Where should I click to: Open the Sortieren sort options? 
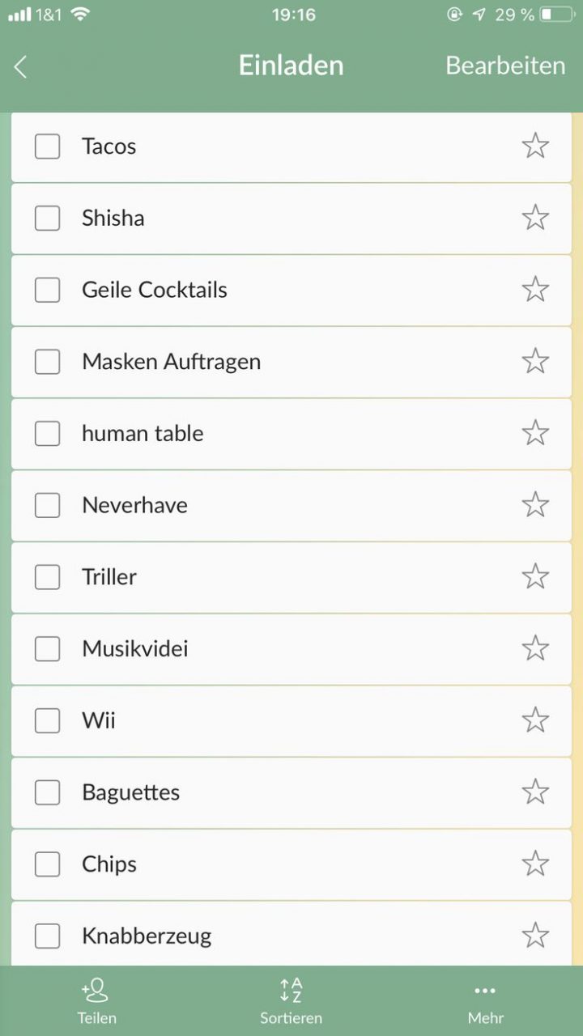pyautogui.click(x=291, y=1000)
